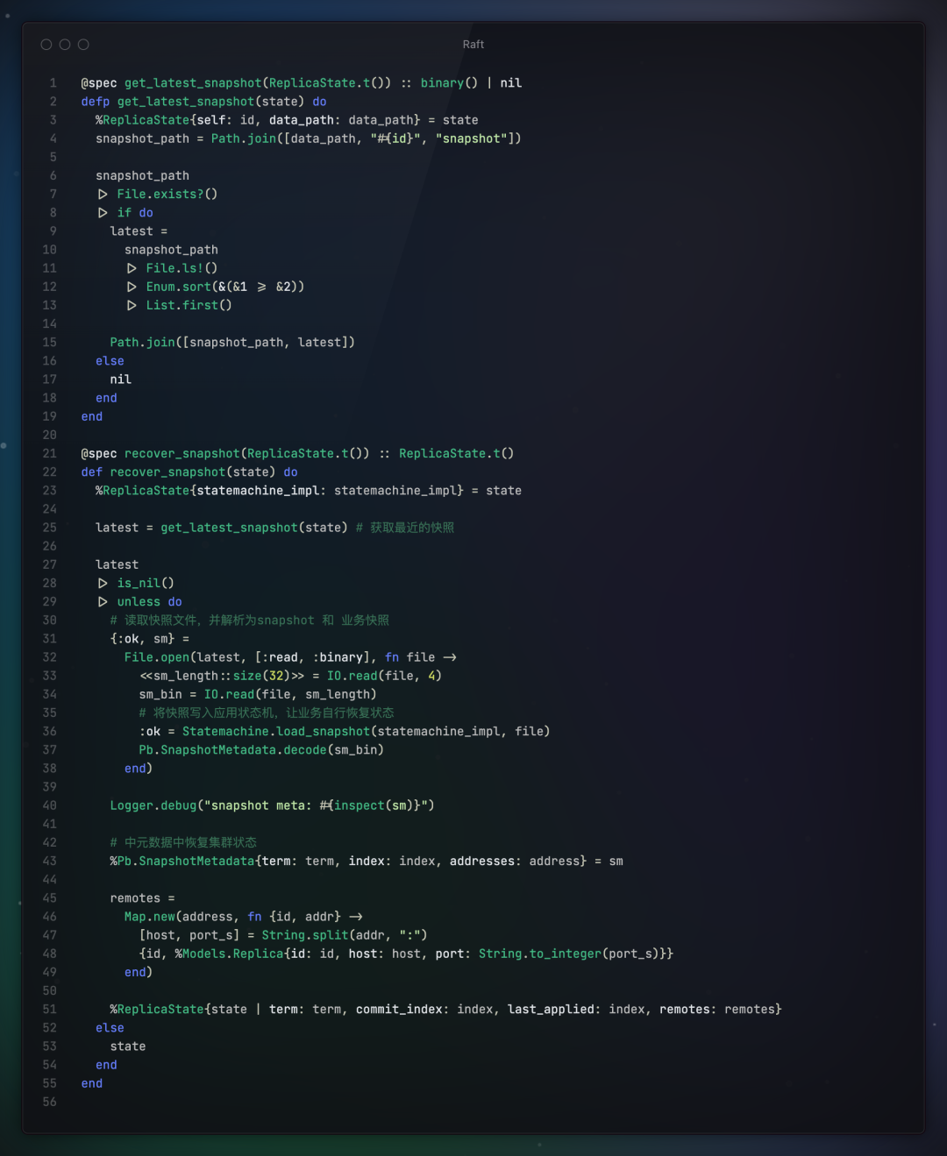
Task: Click 'sm_length::size(32)' on line 33
Action: point(223,676)
